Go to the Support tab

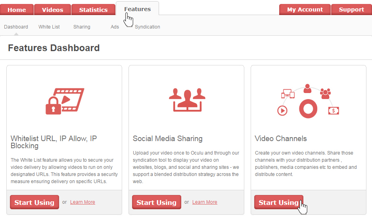[351, 10]
